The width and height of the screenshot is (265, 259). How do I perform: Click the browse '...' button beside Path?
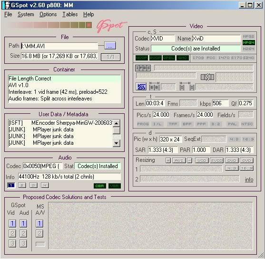110,46
